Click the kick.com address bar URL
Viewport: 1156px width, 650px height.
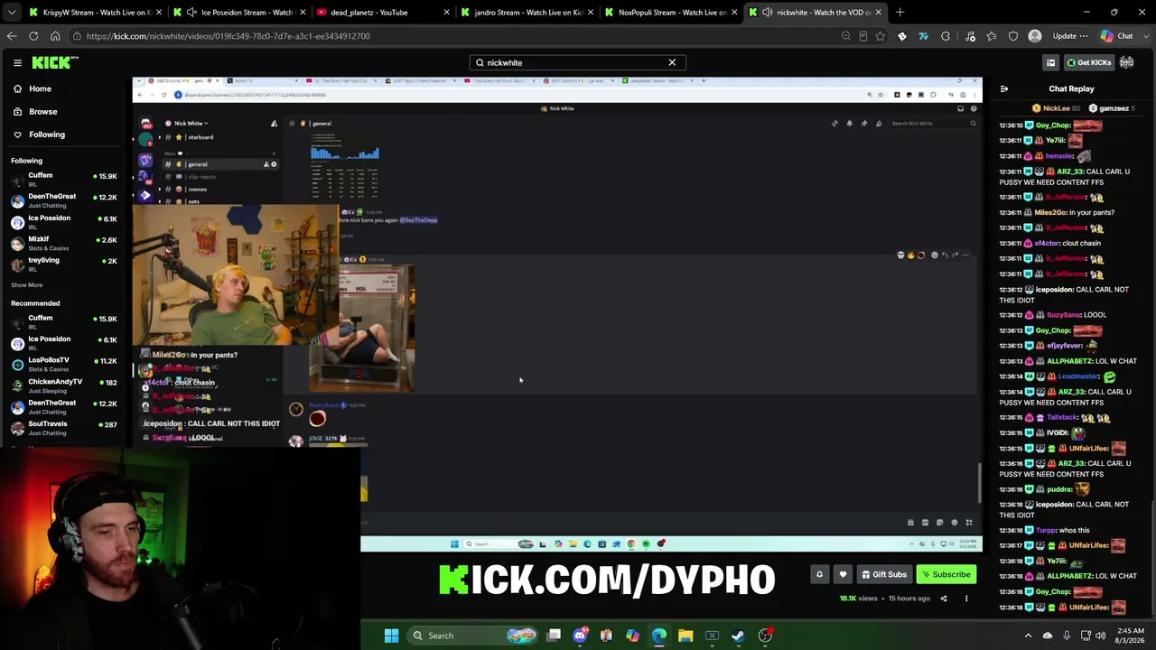pos(228,36)
